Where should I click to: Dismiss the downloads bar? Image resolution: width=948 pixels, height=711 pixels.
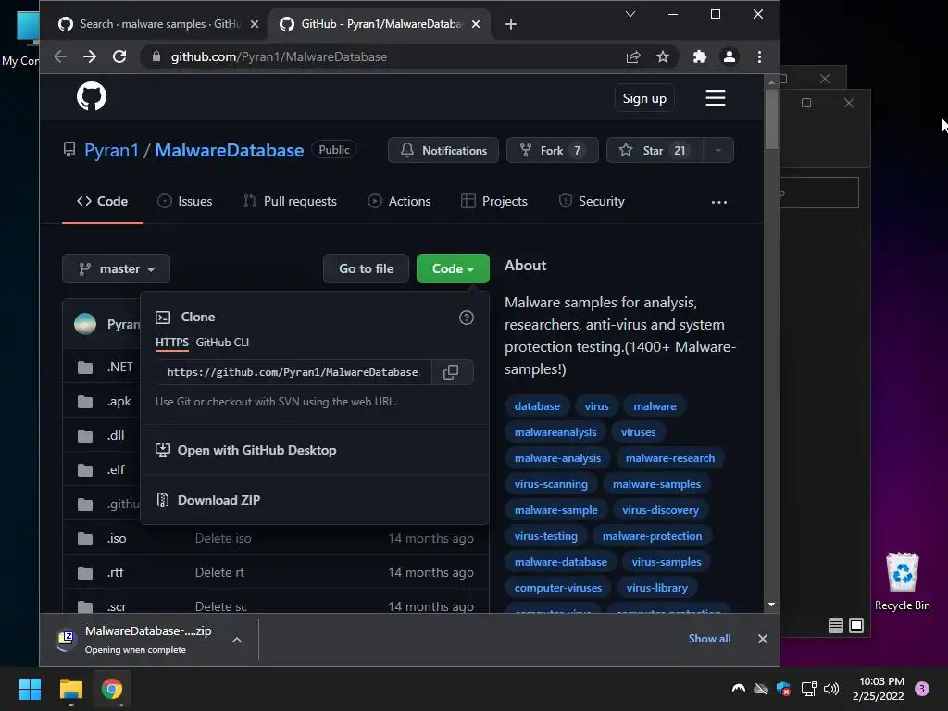763,639
